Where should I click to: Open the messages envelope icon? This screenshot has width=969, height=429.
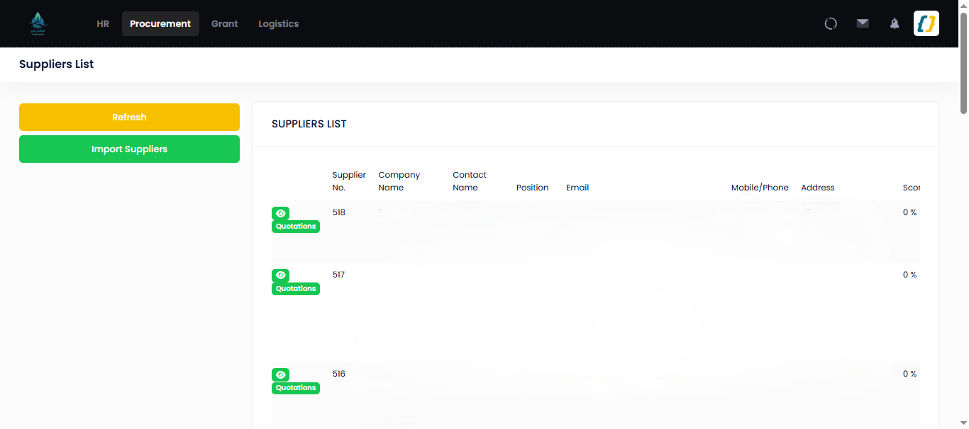click(863, 23)
